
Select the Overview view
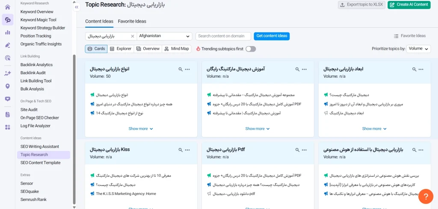point(148,49)
